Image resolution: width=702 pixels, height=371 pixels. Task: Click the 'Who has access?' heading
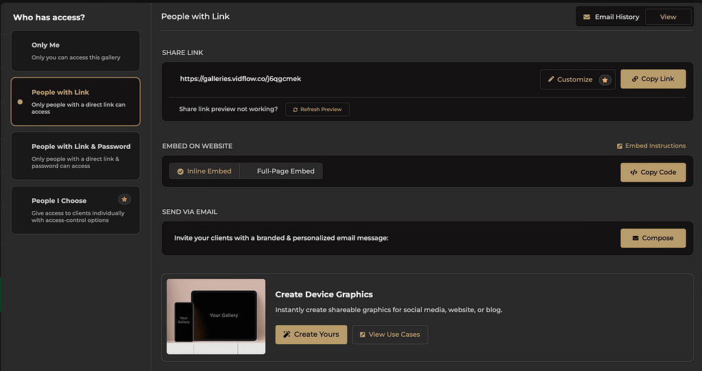pos(49,17)
